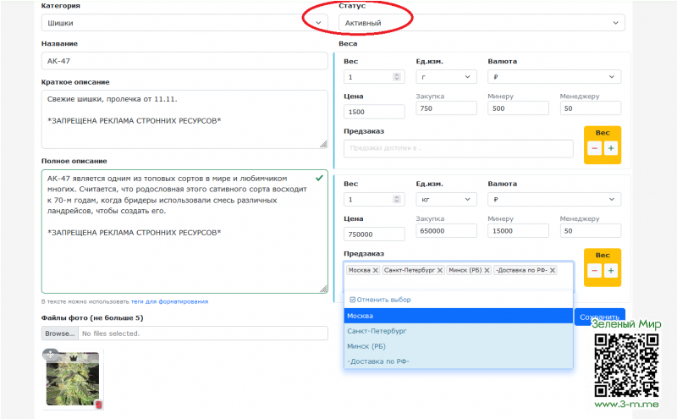
Task: Choose Санкт-Петербург from the dropdown list
Action: point(458,331)
